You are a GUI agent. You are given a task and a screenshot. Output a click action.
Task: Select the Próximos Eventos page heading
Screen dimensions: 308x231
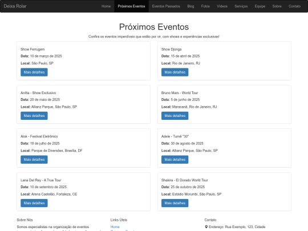pos(154,27)
